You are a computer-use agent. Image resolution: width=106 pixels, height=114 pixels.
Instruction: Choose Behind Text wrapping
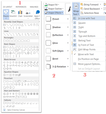[x=89, y=40]
